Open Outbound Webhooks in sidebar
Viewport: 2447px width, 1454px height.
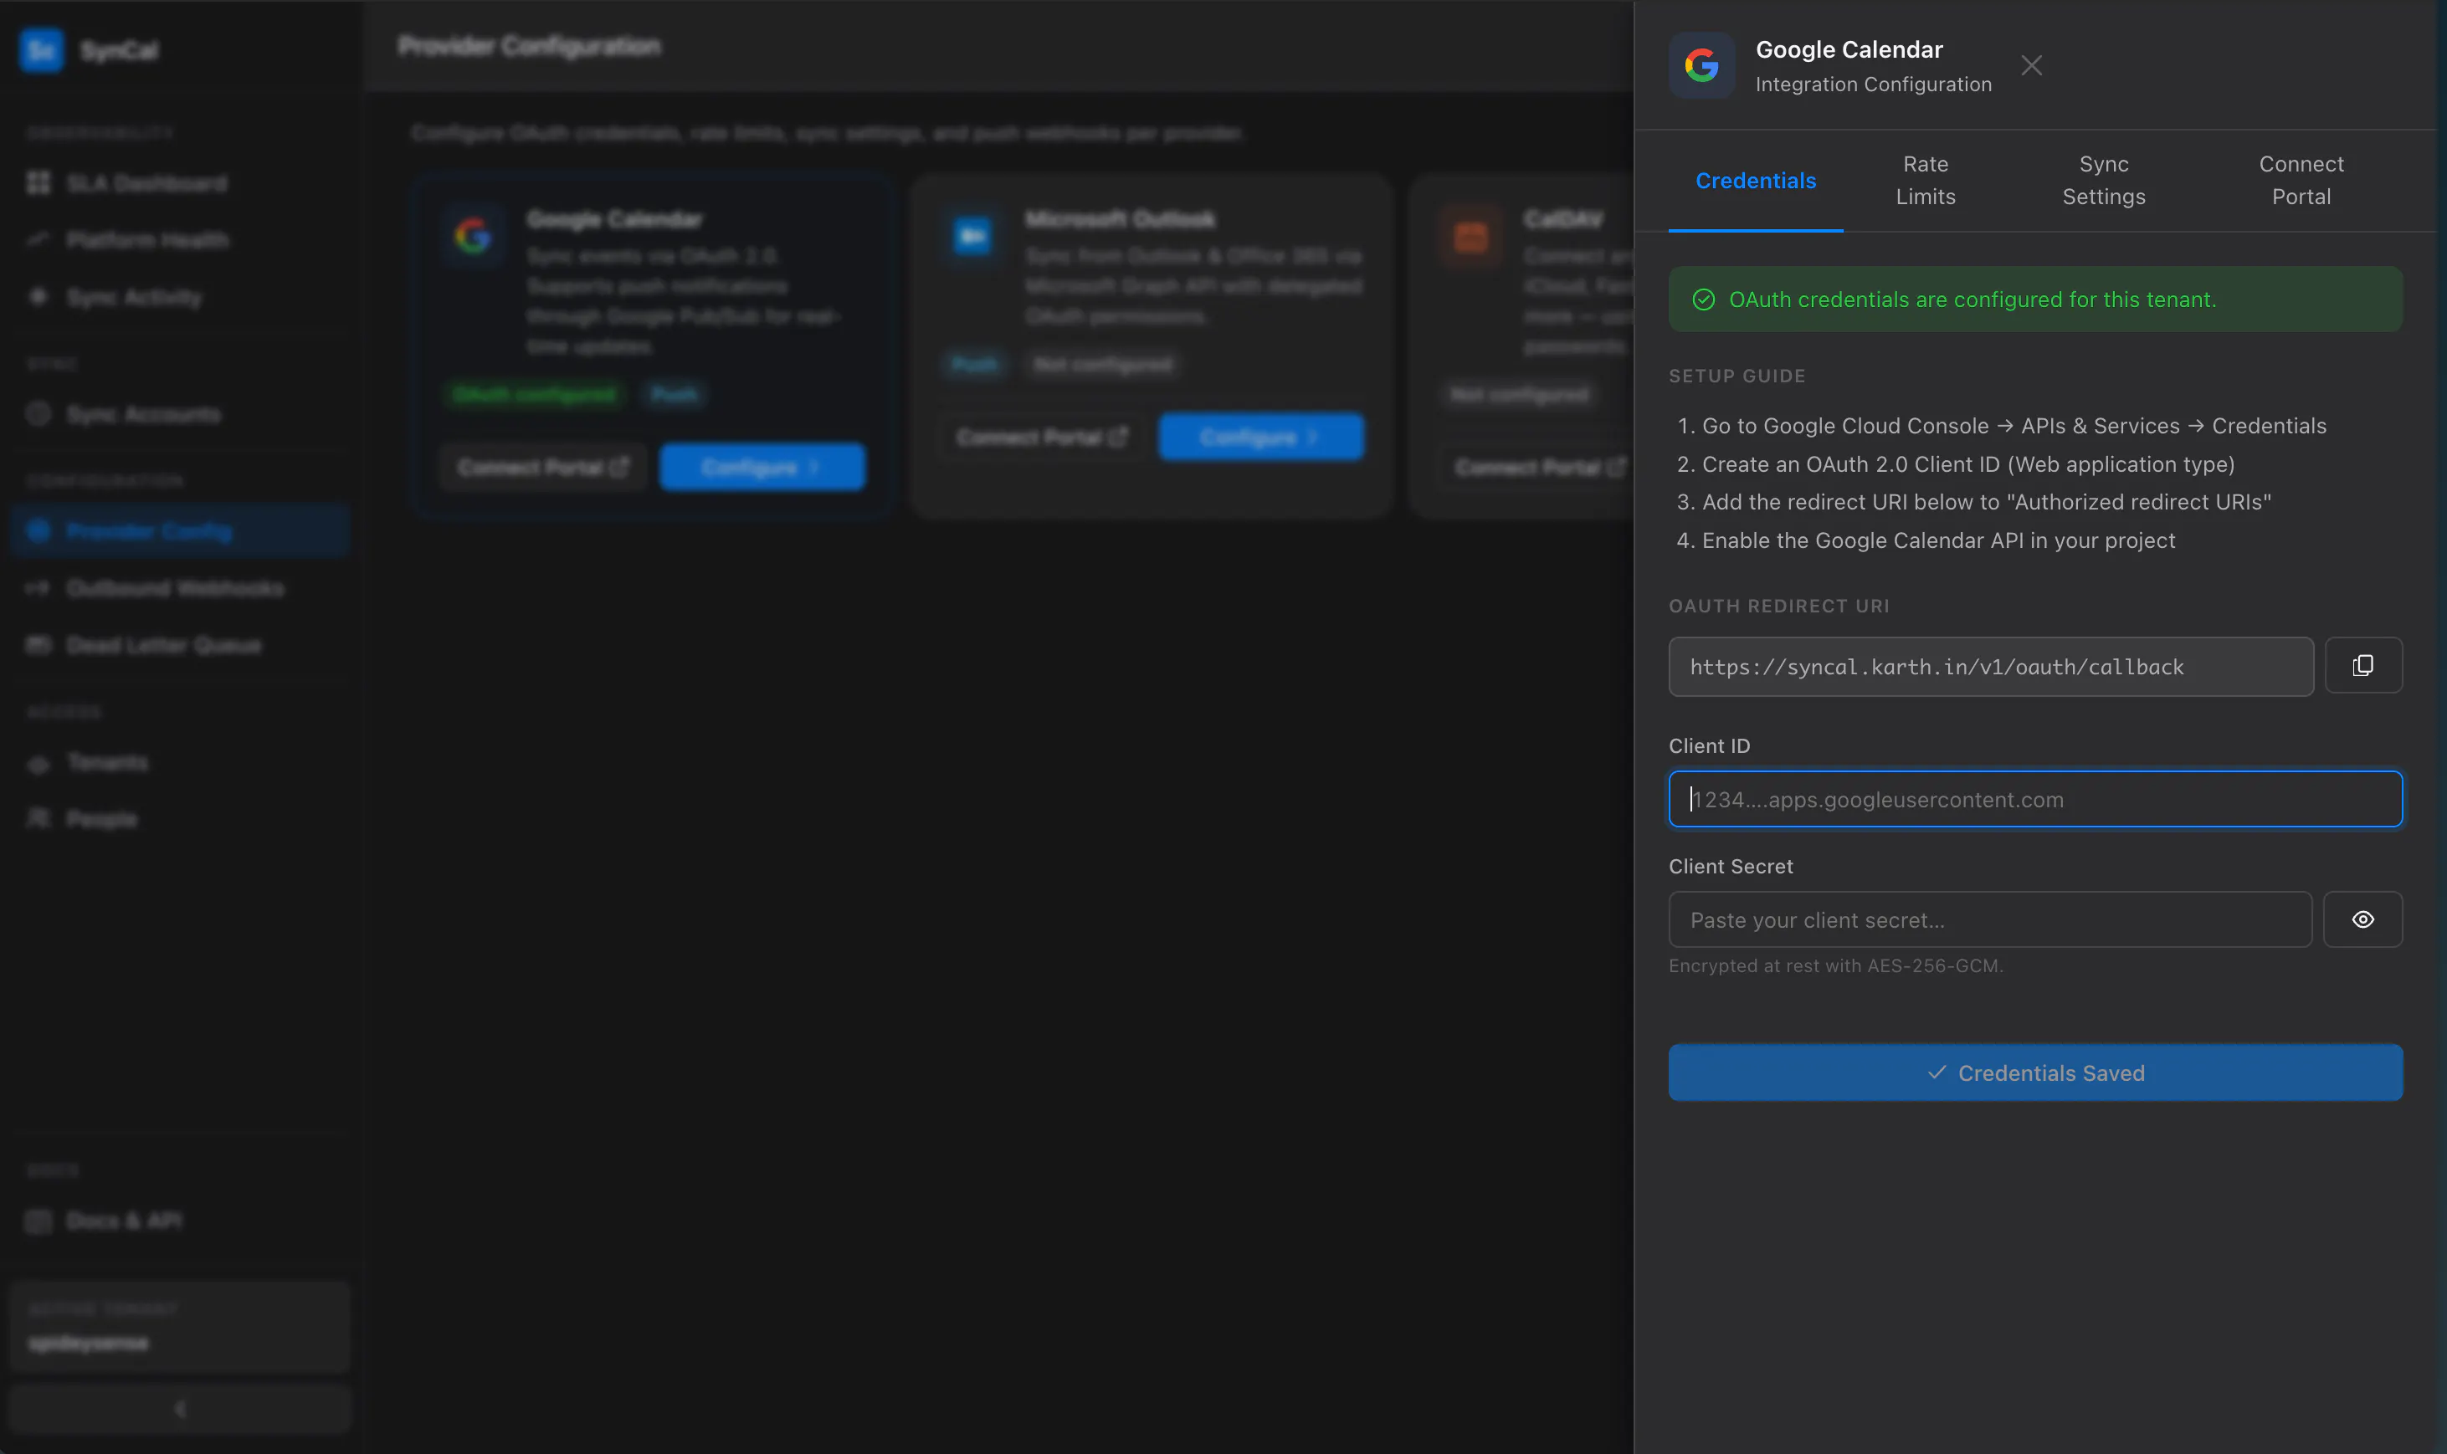(x=180, y=588)
